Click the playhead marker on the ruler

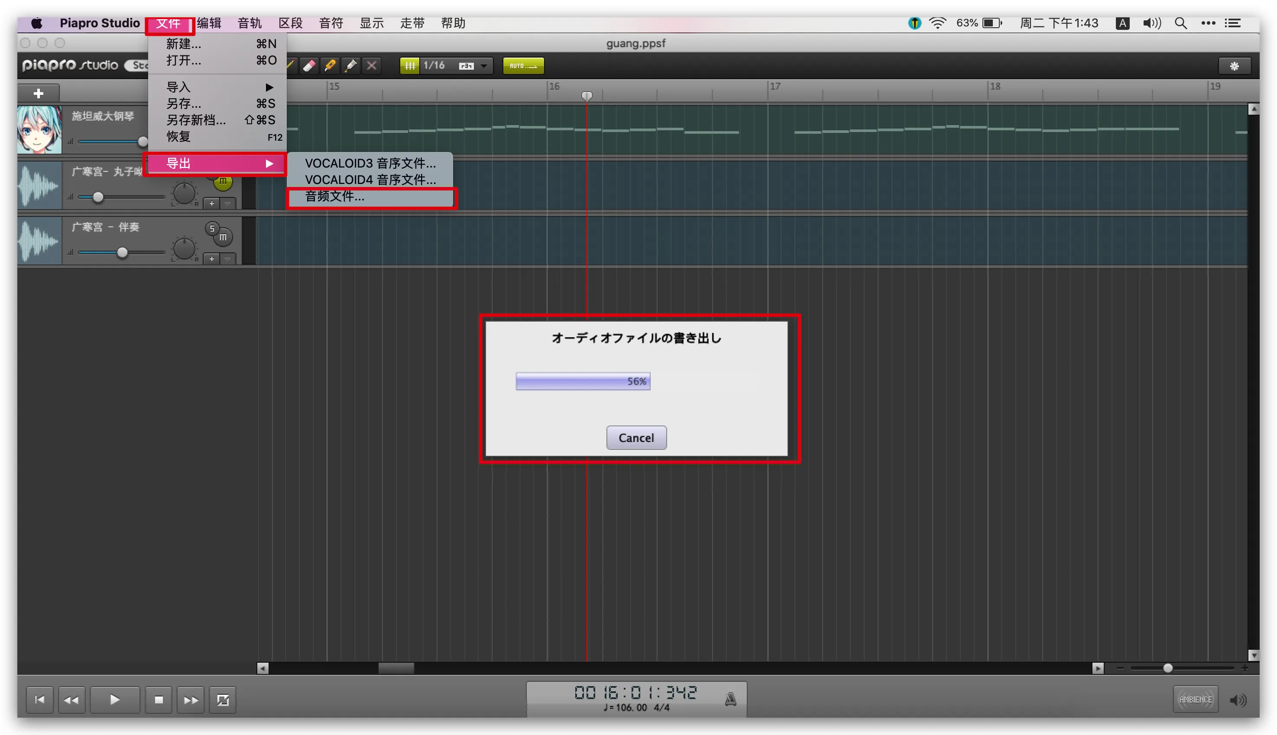click(587, 96)
